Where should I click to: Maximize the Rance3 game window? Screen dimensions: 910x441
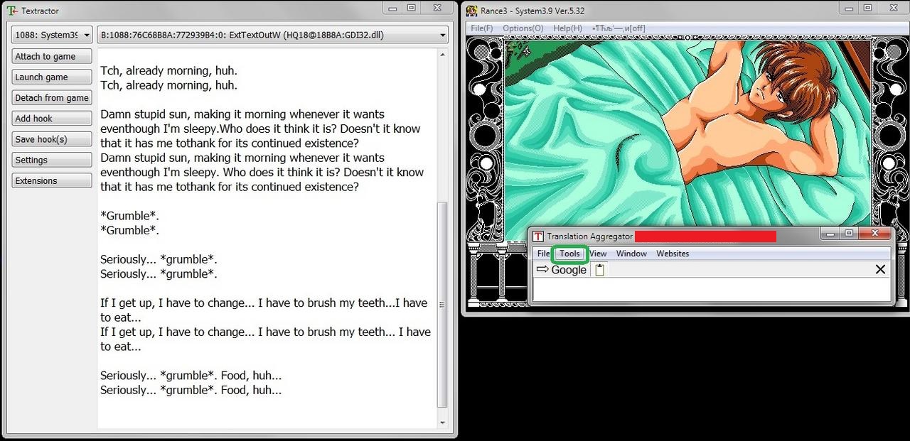867,8
